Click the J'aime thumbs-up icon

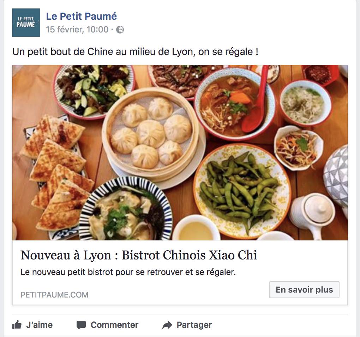tap(17, 325)
